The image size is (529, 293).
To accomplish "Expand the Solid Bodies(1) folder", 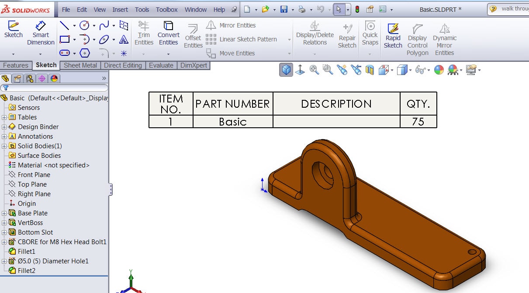I will pos(4,146).
